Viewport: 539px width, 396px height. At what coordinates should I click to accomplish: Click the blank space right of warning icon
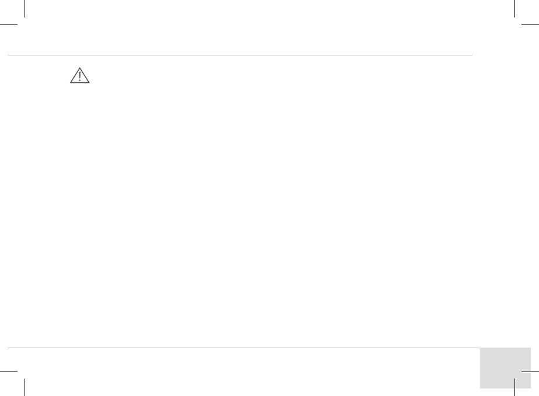click(x=234, y=75)
